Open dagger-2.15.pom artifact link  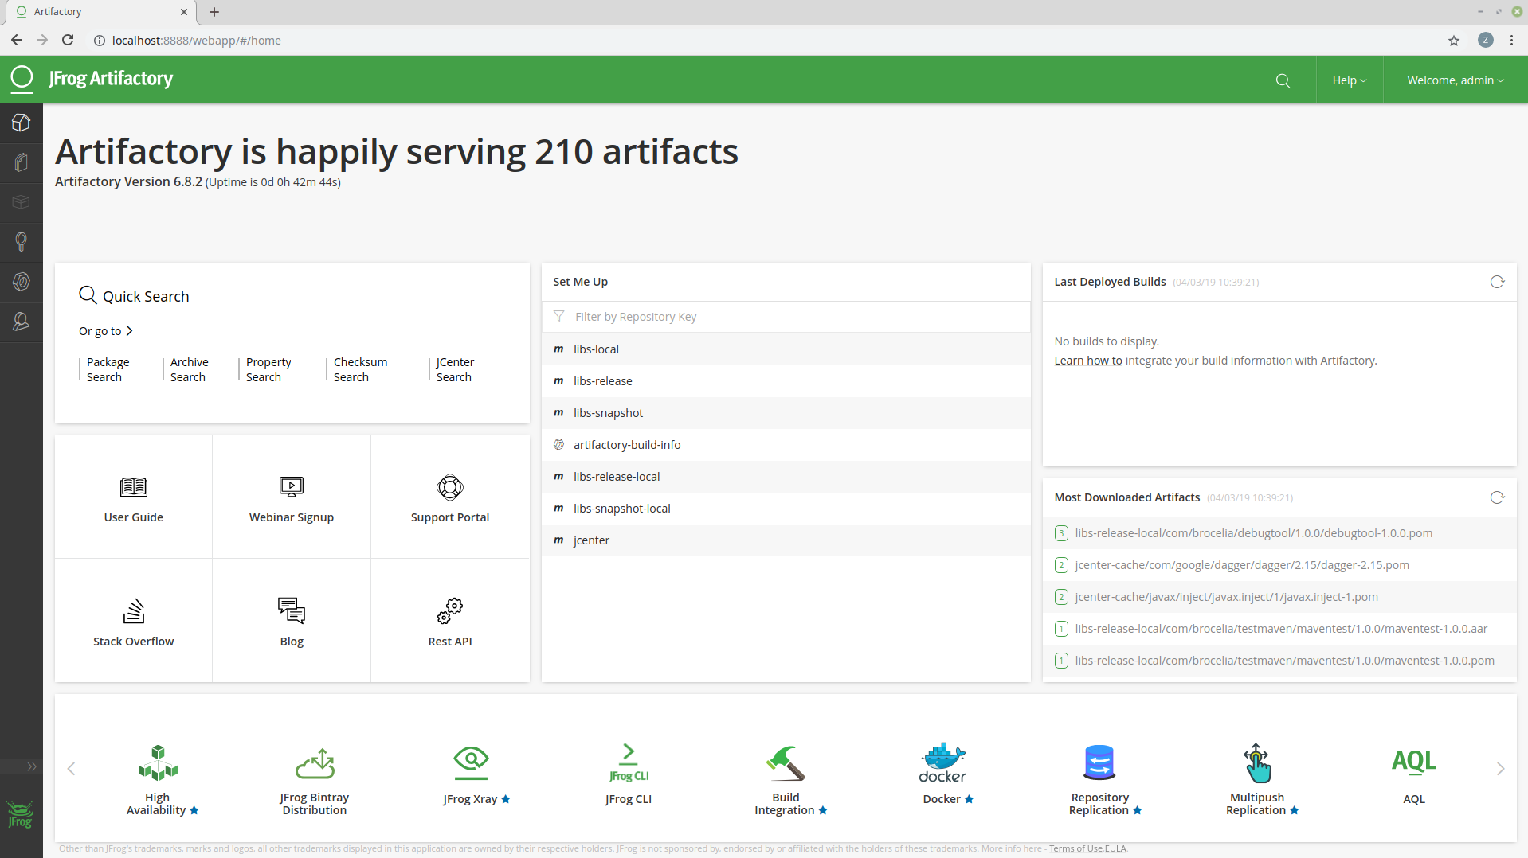[x=1241, y=565]
